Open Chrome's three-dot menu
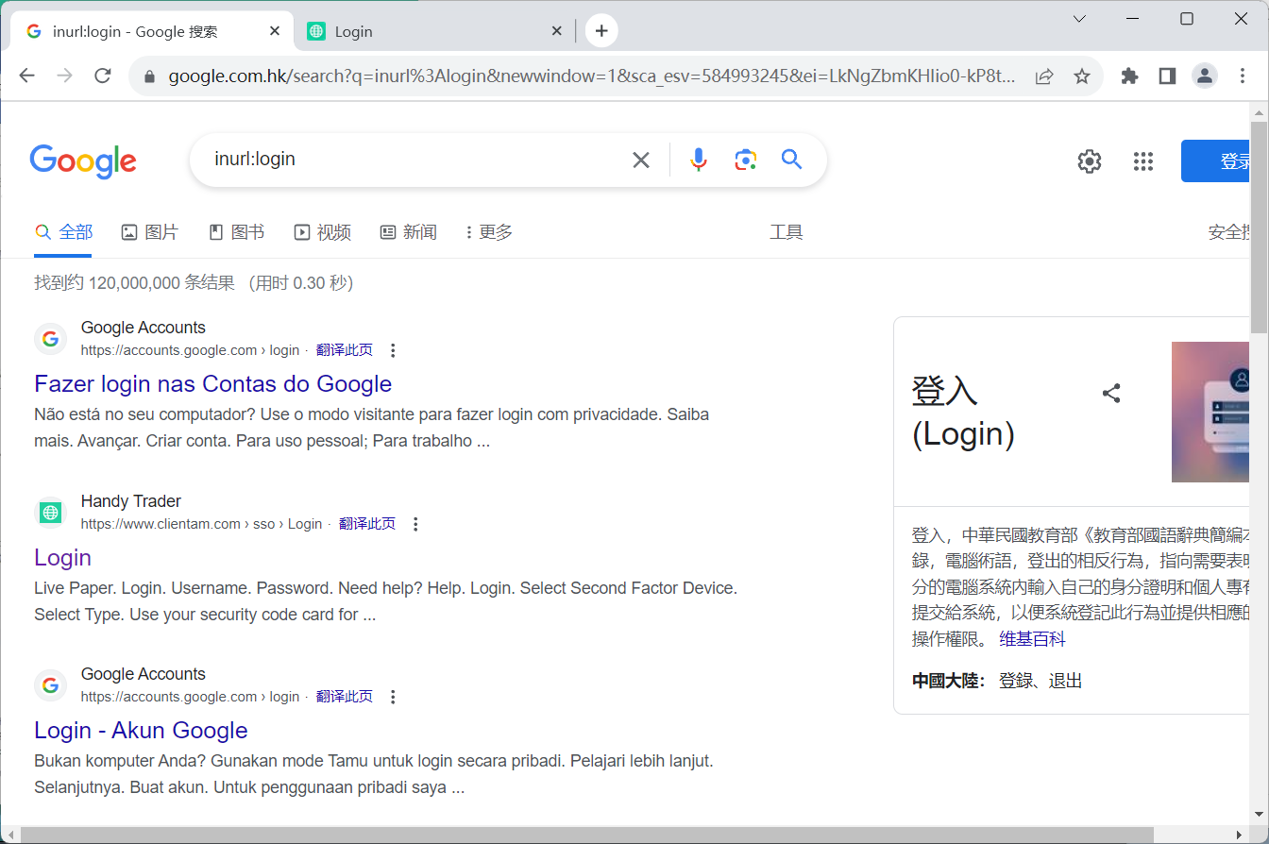1269x844 pixels. (1243, 76)
